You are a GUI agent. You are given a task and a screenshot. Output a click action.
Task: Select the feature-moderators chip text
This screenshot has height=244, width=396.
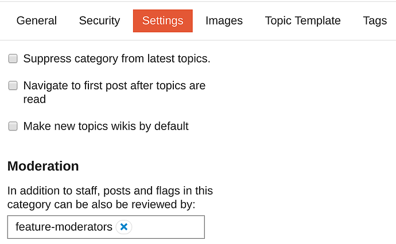64,227
